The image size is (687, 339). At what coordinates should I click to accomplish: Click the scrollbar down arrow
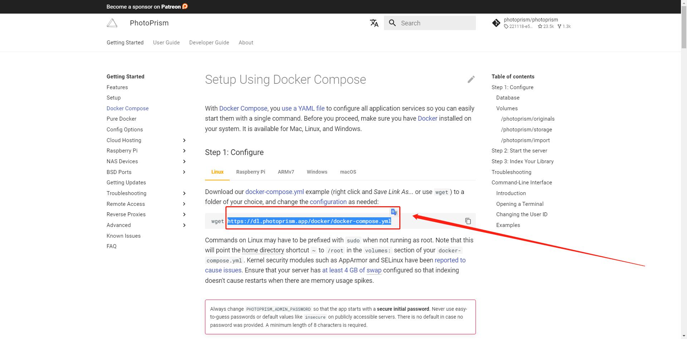click(x=684, y=336)
